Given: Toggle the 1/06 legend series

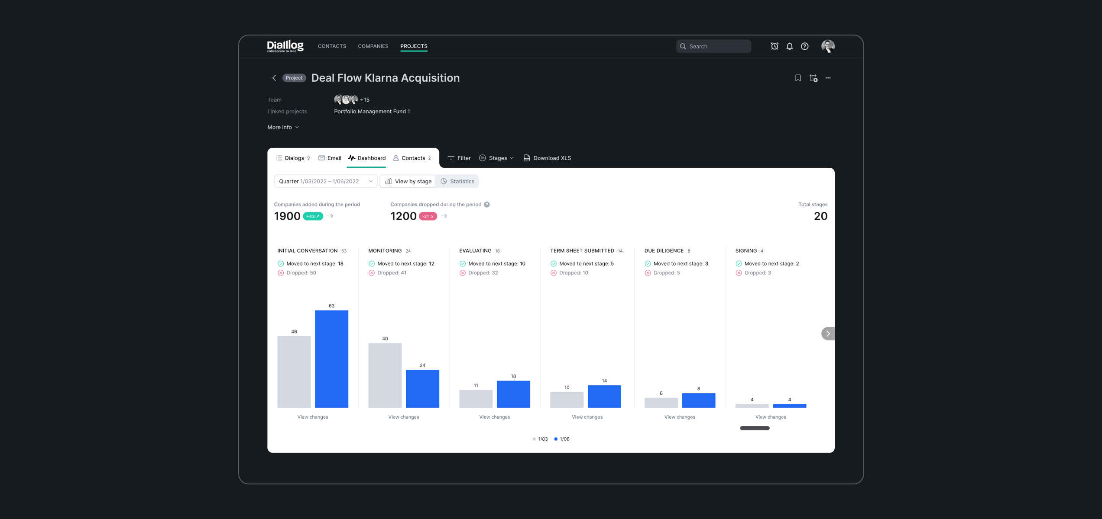Looking at the screenshot, I should 562,439.
